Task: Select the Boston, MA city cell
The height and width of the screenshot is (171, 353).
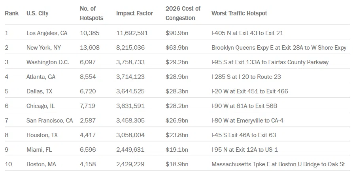Action: click(x=41, y=164)
